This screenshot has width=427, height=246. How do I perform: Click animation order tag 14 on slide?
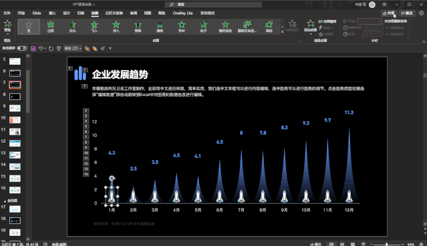click(x=86, y=174)
